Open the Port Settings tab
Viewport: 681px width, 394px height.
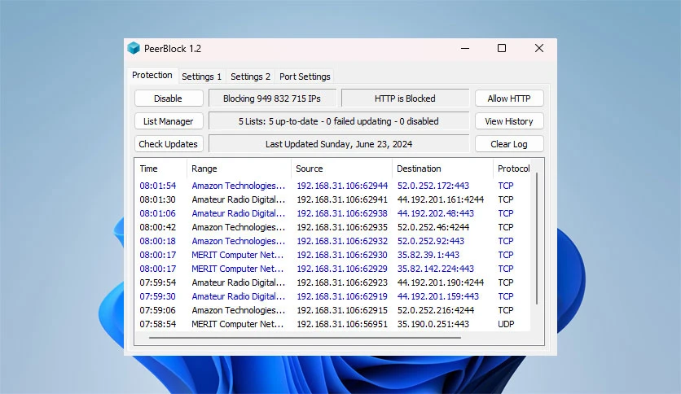click(x=305, y=77)
